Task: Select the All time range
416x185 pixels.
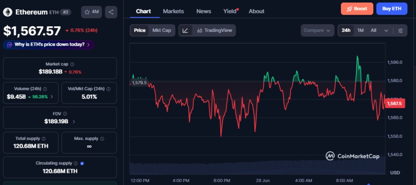Action: pyautogui.click(x=373, y=30)
